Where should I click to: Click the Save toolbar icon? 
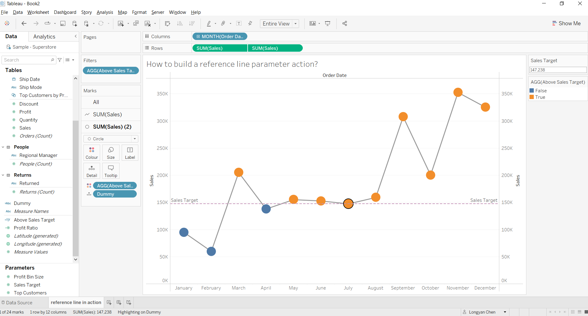tap(63, 23)
